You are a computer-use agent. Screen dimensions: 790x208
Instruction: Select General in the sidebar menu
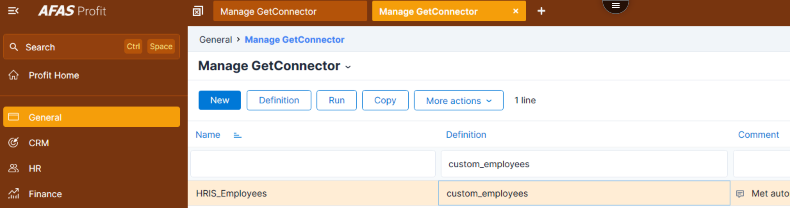tap(91, 117)
